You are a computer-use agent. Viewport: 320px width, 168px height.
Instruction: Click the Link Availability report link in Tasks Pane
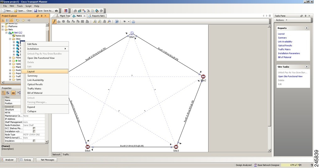click(285, 42)
